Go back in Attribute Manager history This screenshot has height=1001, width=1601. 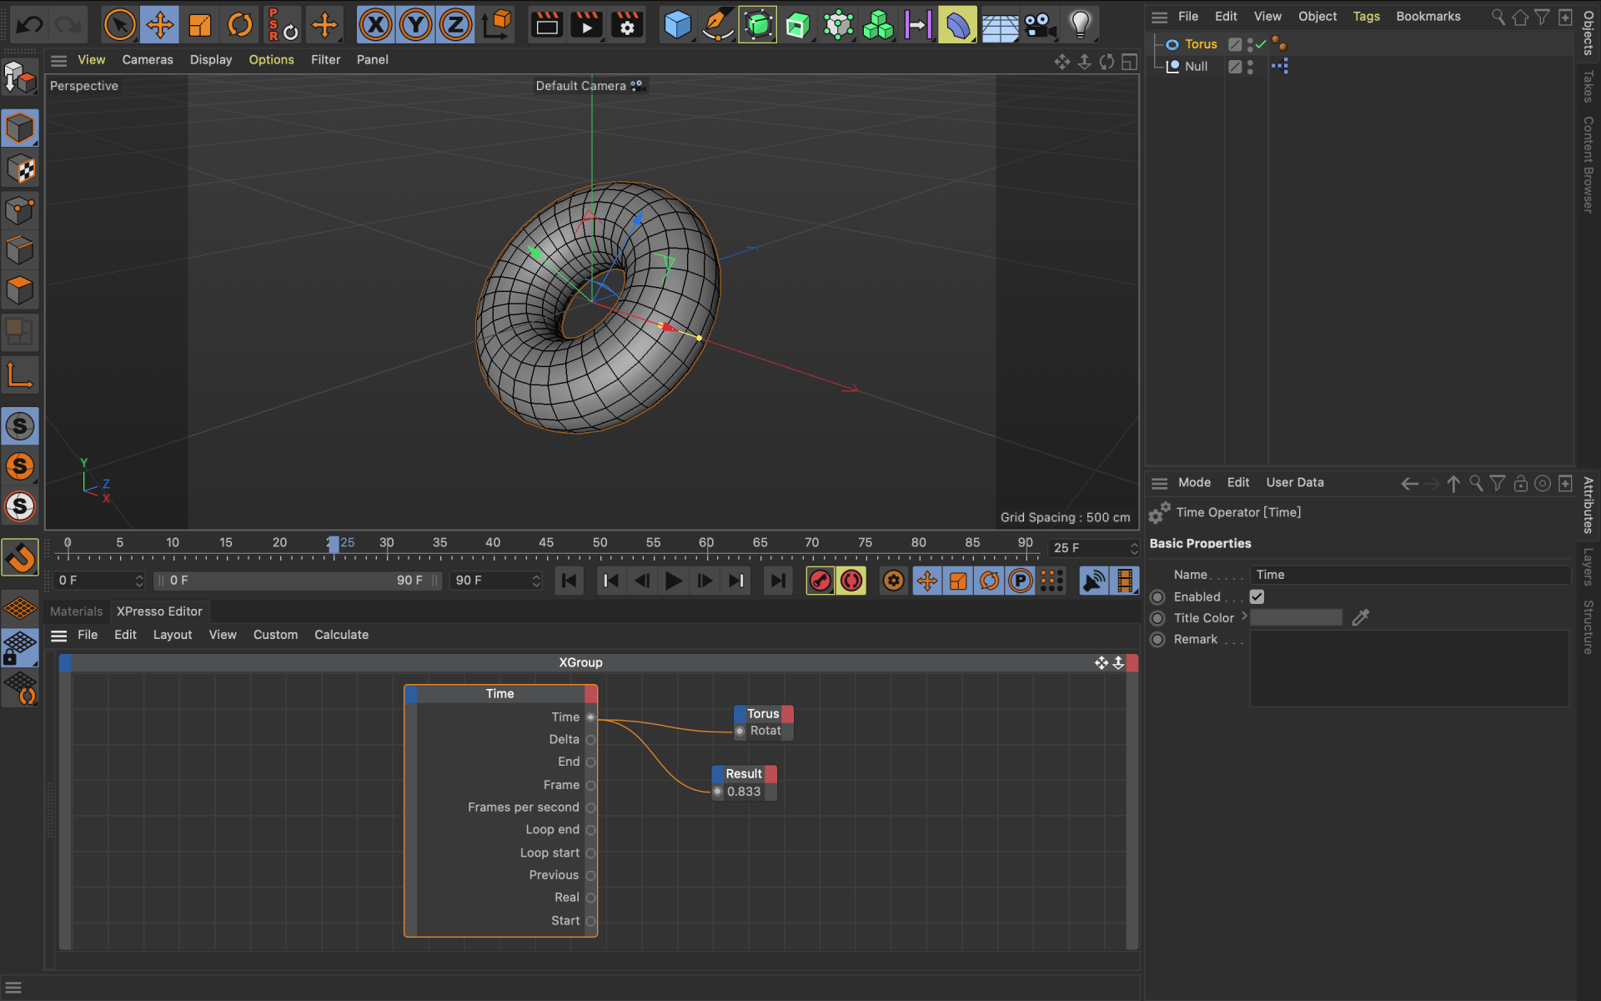(x=1409, y=484)
